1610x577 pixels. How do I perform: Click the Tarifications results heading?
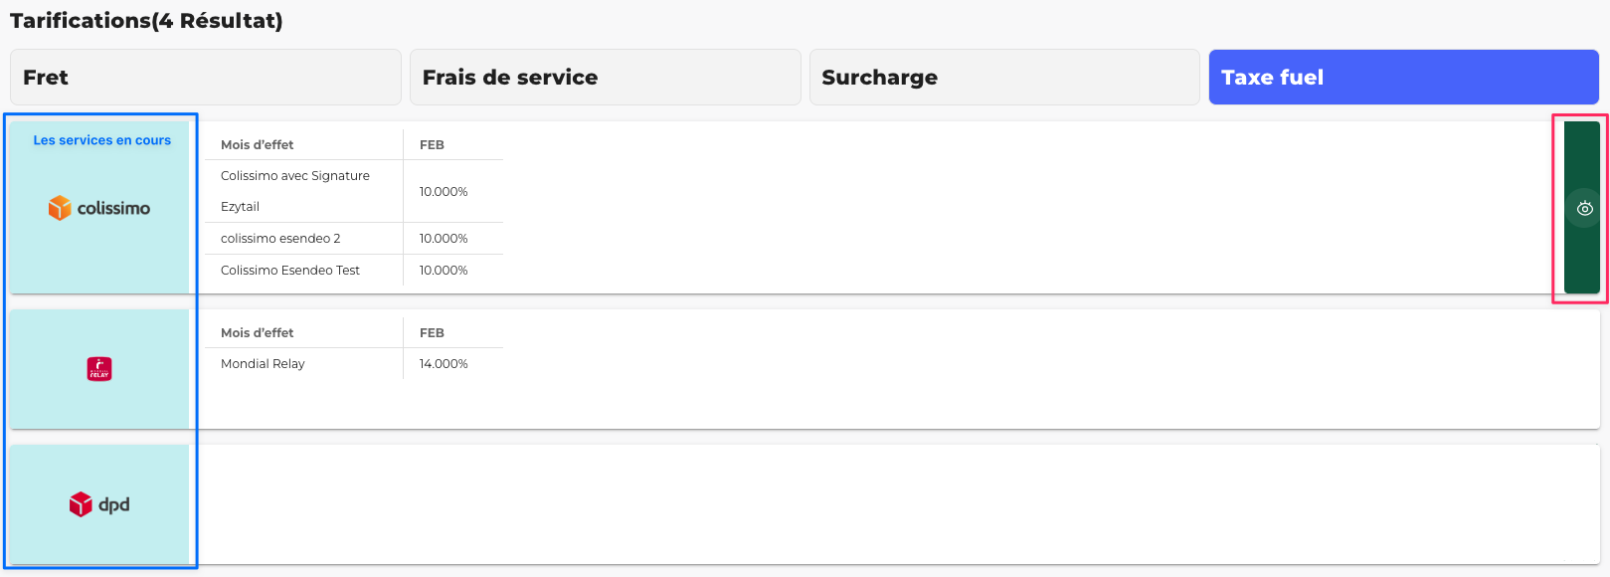click(x=146, y=21)
